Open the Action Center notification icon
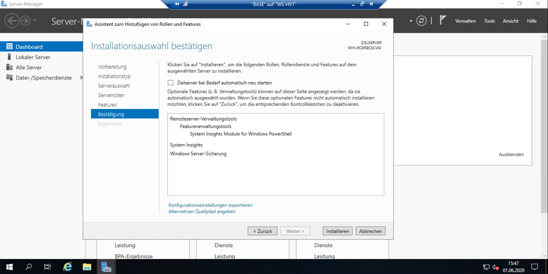The width and height of the screenshot is (548, 274). coord(535,267)
